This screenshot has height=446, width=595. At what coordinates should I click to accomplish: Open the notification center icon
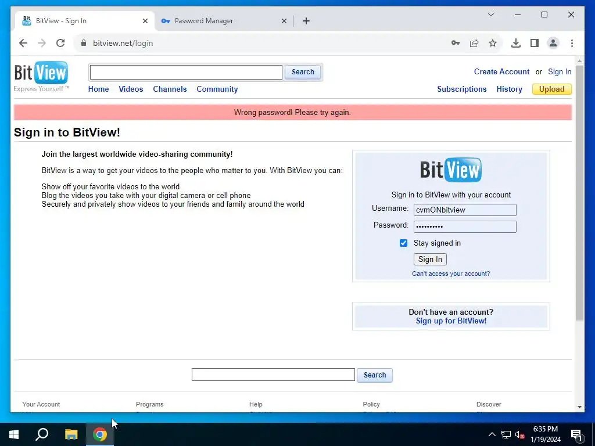tap(576, 434)
